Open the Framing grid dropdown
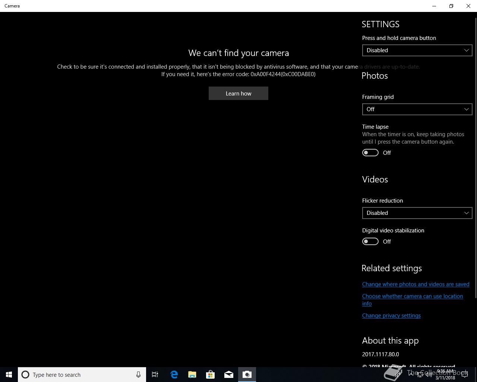This screenshot has height=382, width=477. point(417,109)
